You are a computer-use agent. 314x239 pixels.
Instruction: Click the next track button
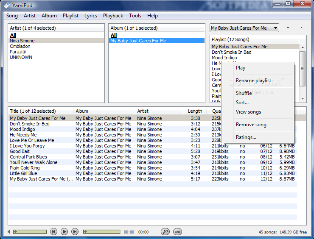tap(75, 232)
